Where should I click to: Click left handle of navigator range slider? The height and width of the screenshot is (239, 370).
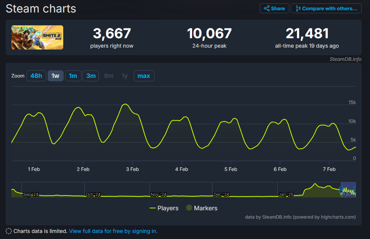pos(341,190)
